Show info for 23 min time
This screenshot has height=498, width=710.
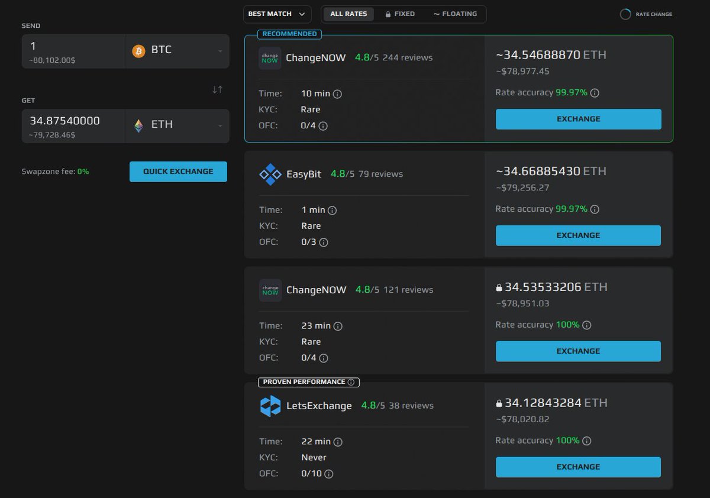(338, 326)
